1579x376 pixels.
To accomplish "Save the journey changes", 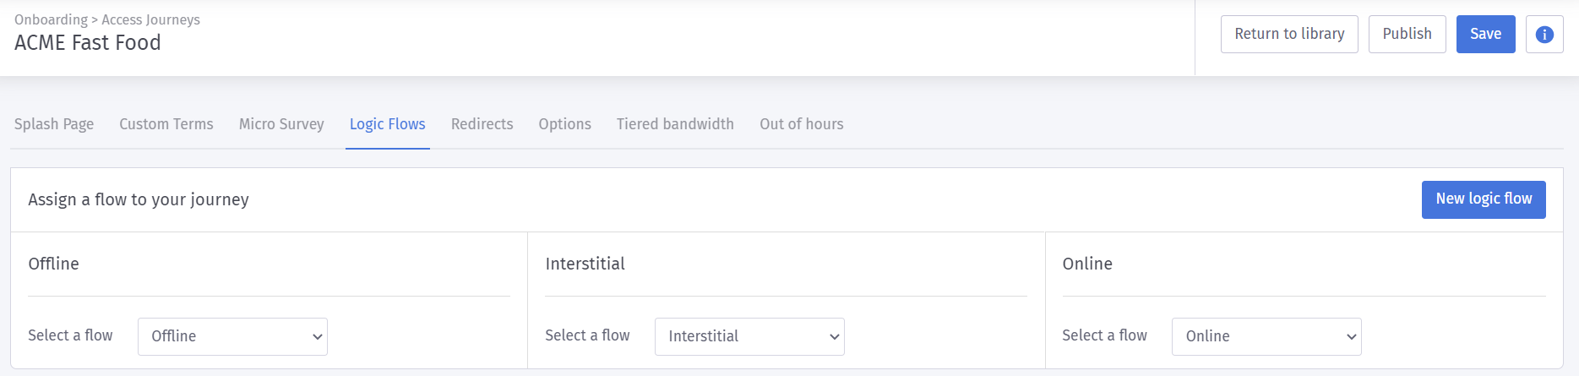I will (x=1485, y=35).
